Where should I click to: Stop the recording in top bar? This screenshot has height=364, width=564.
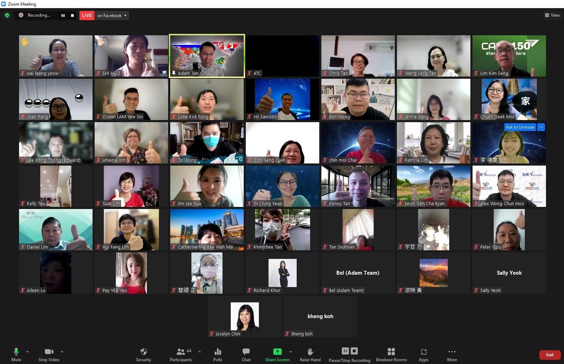click(72, 16)
